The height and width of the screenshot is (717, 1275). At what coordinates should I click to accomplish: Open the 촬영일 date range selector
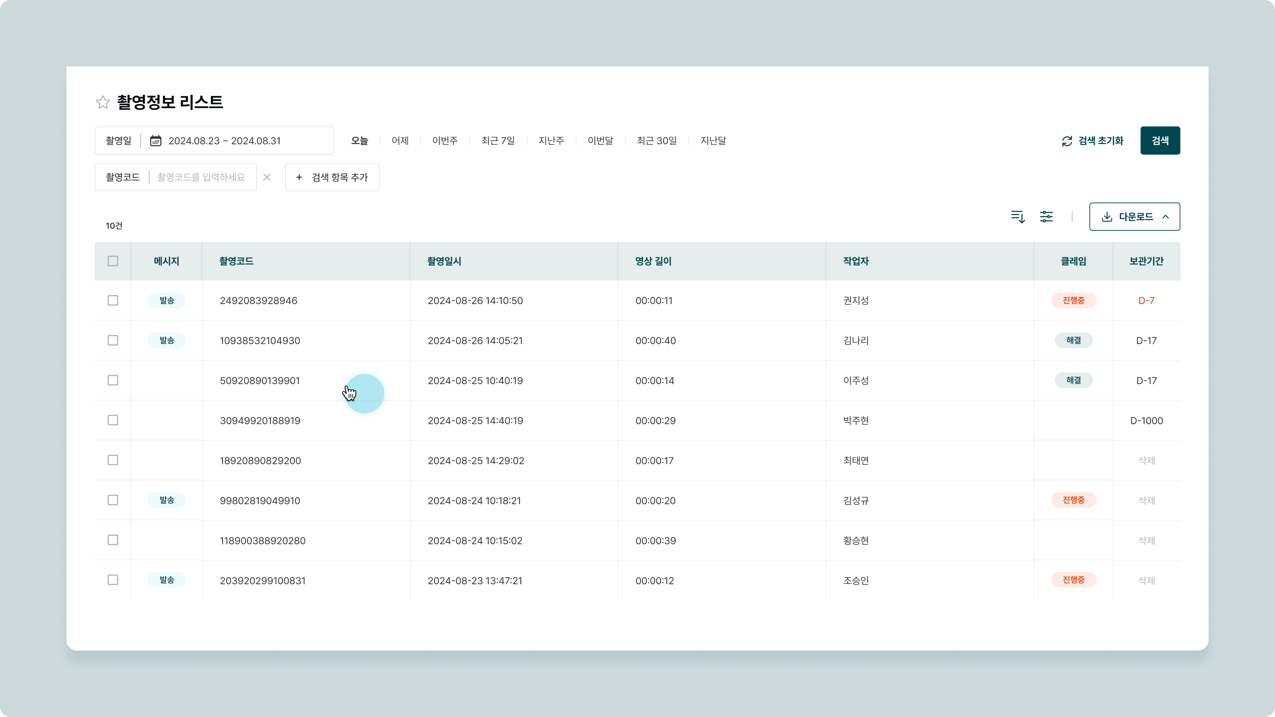point(224,140)
